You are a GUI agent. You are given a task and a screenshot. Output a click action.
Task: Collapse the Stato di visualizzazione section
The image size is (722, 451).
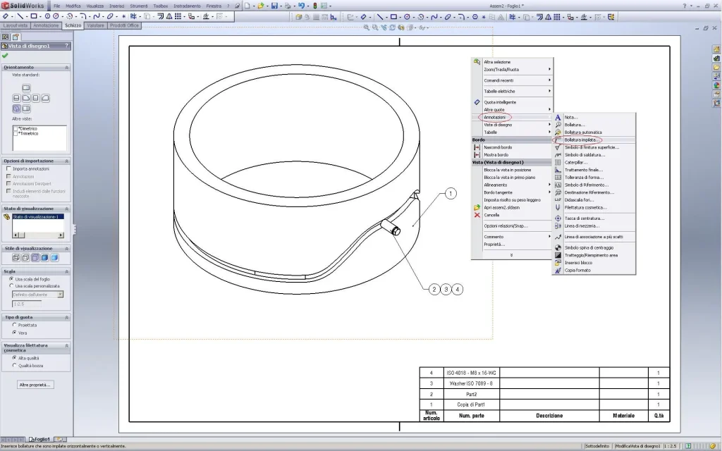(66, 209)
